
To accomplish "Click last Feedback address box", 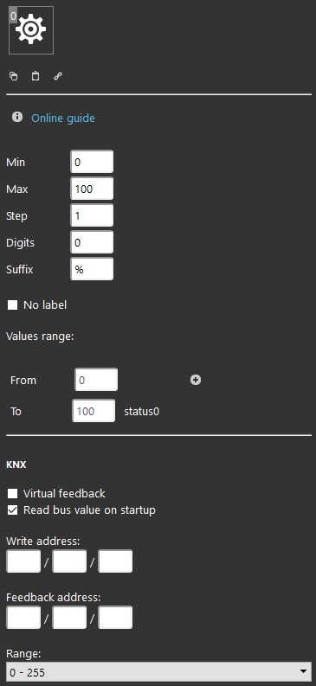I will click(115, 618).
